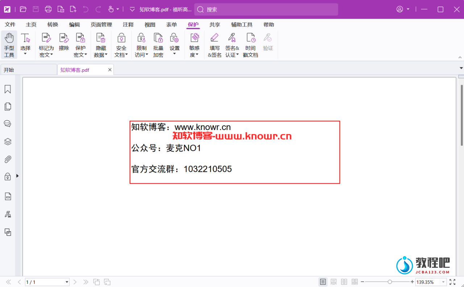Screen dimensions: 464x287
Task: Go to last page double-arrow button
Action: pos(86,282)
